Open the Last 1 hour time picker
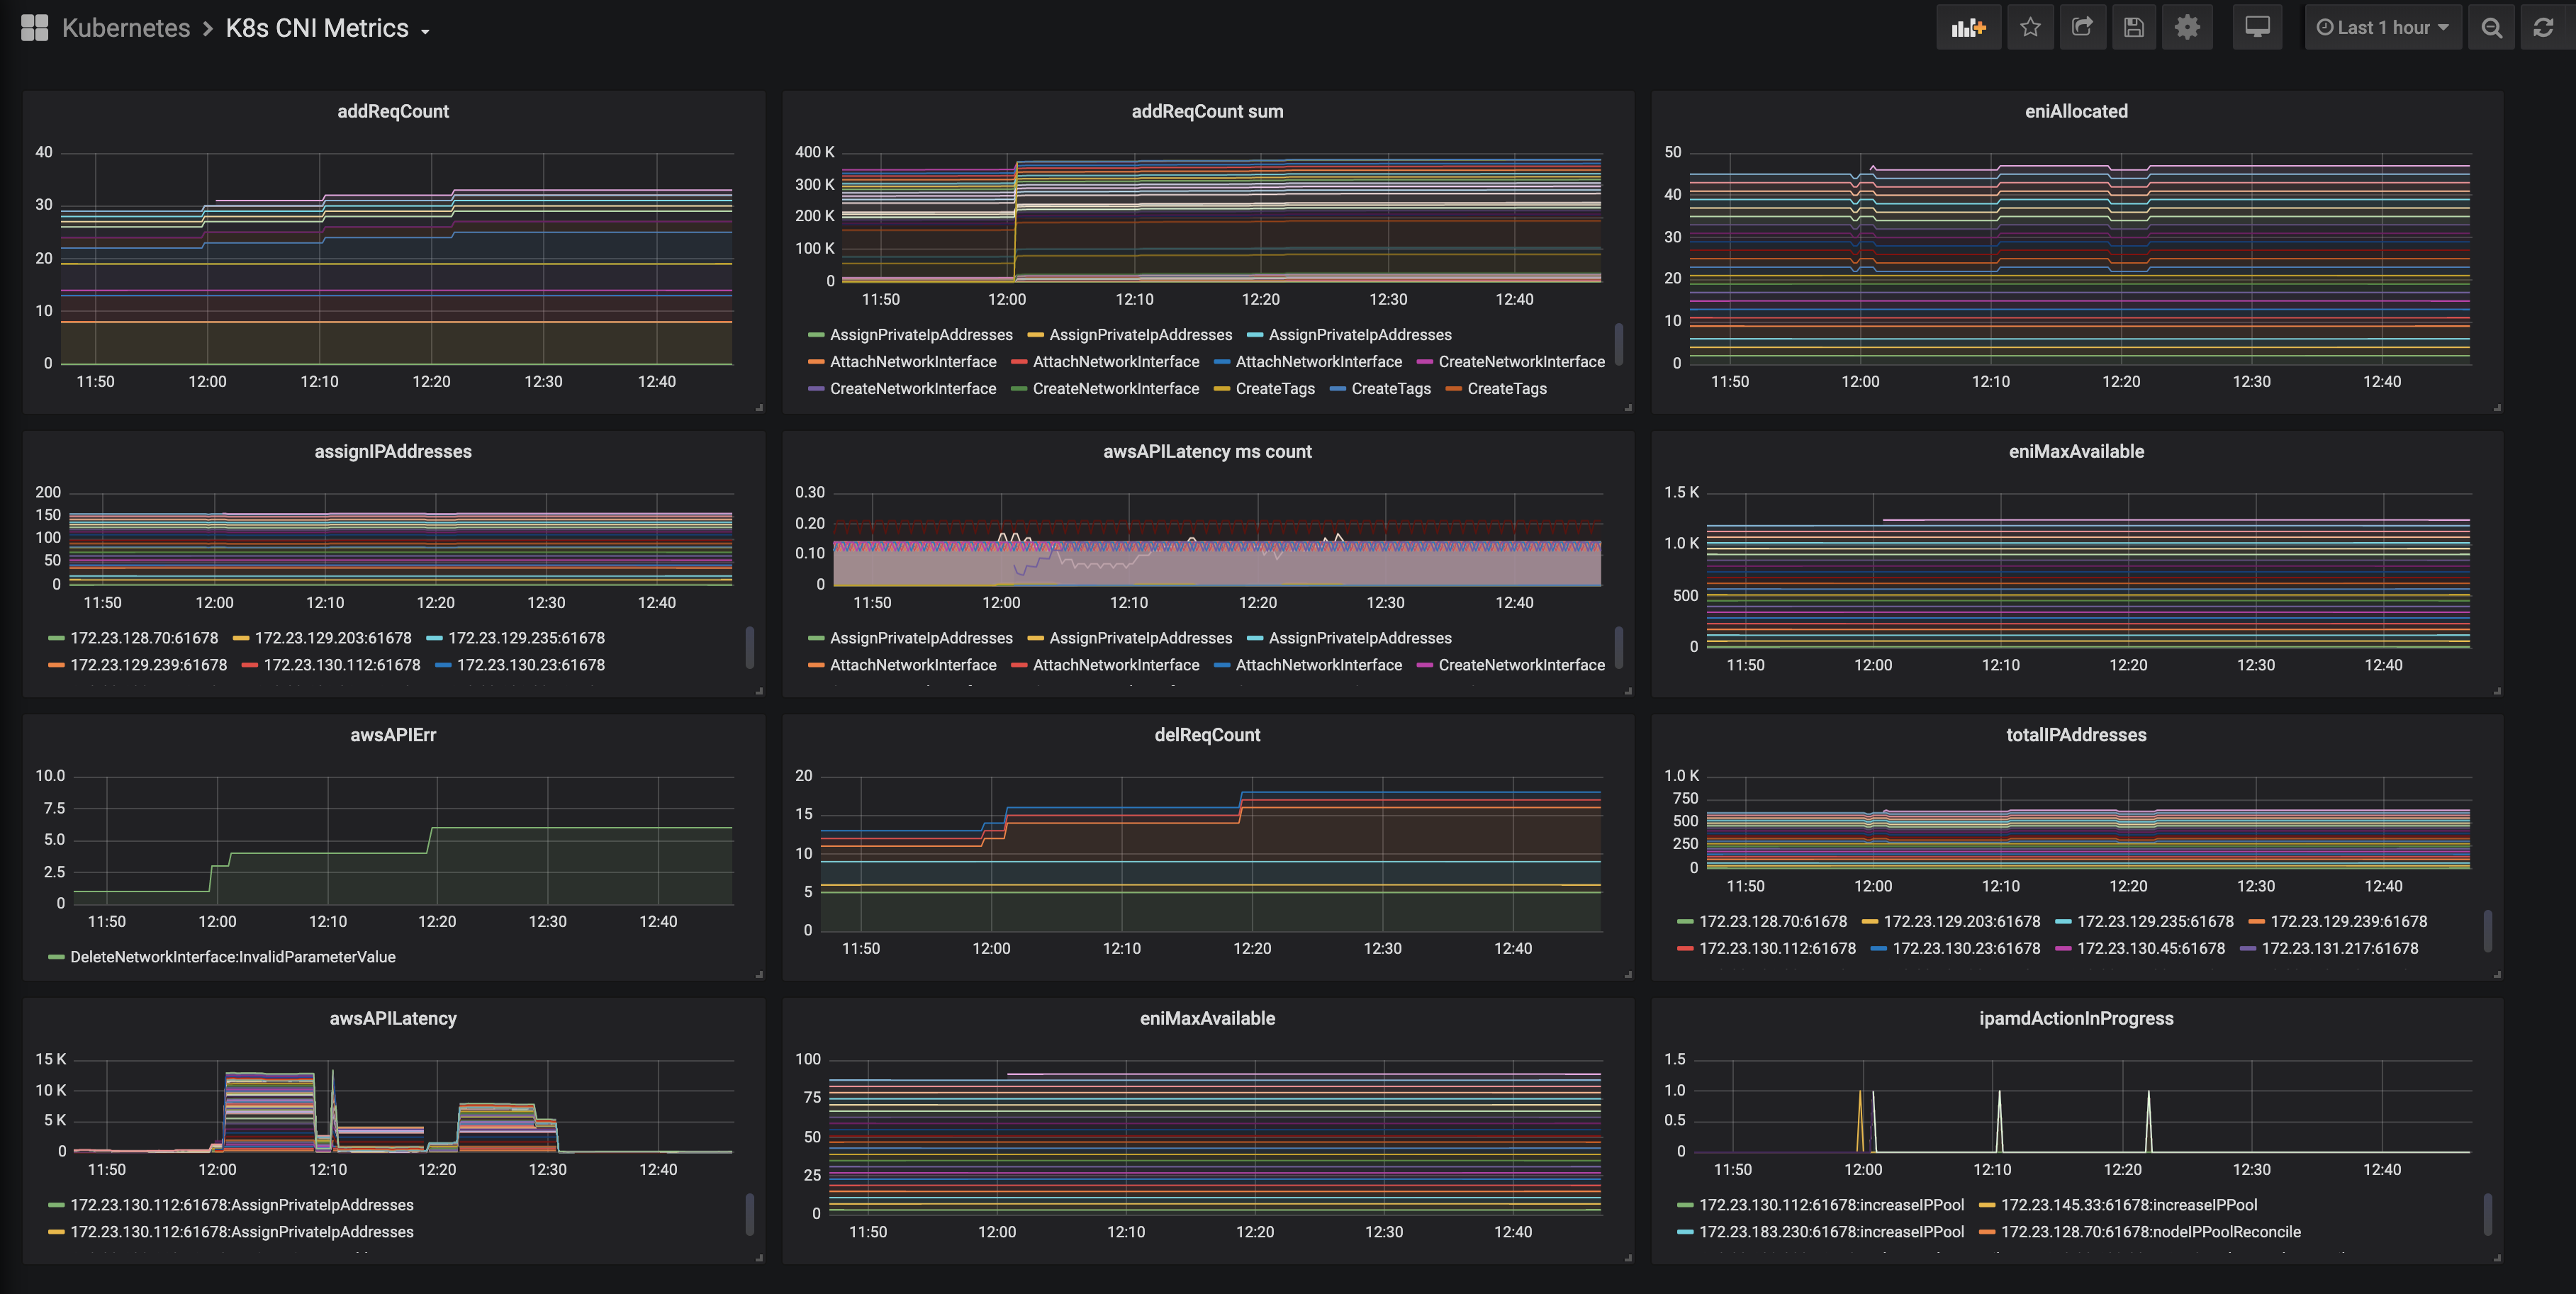The height and width of the screenshot is (1294, 2576). [2383, 28]
